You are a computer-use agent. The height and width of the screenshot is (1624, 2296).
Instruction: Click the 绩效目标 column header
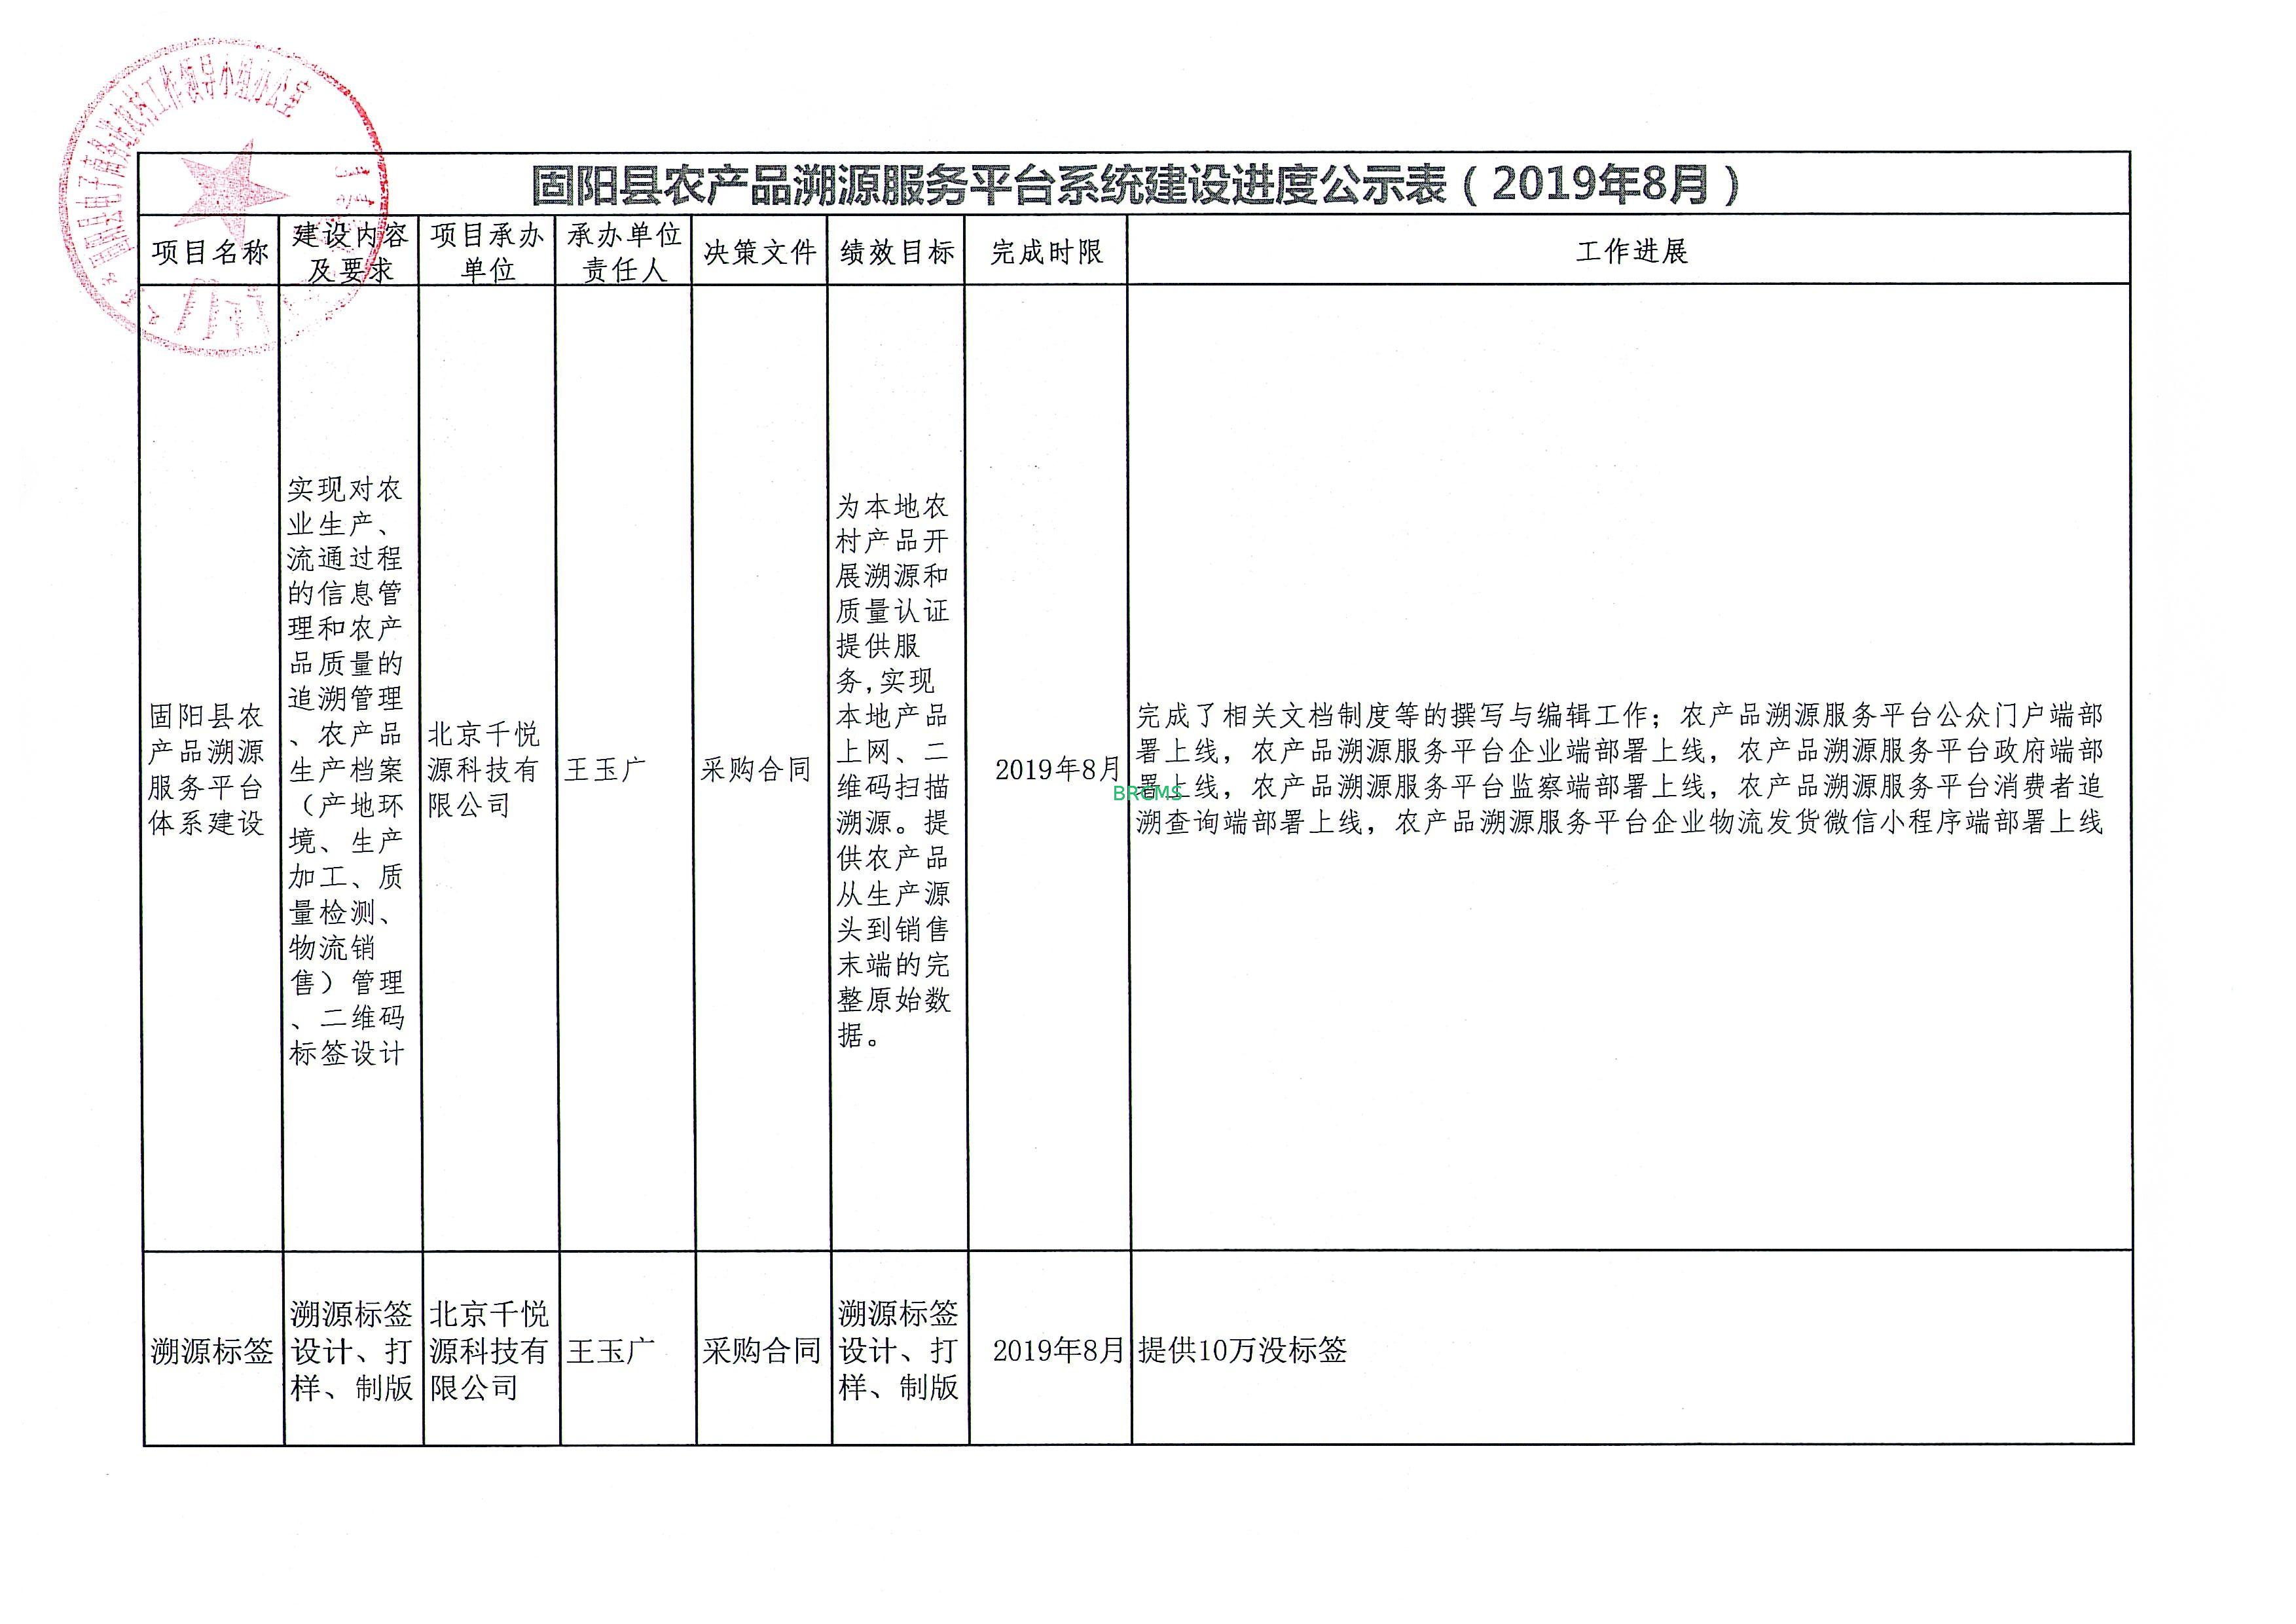tap(897, 252)
